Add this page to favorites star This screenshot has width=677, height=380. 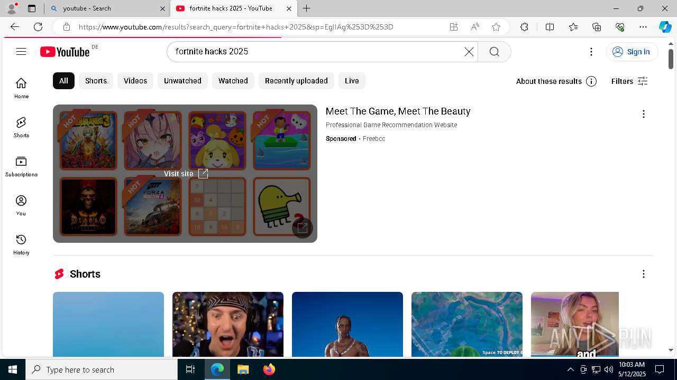496,27
